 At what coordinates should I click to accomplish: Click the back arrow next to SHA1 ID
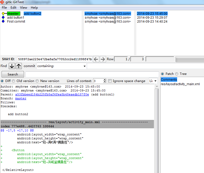(96, 59)
